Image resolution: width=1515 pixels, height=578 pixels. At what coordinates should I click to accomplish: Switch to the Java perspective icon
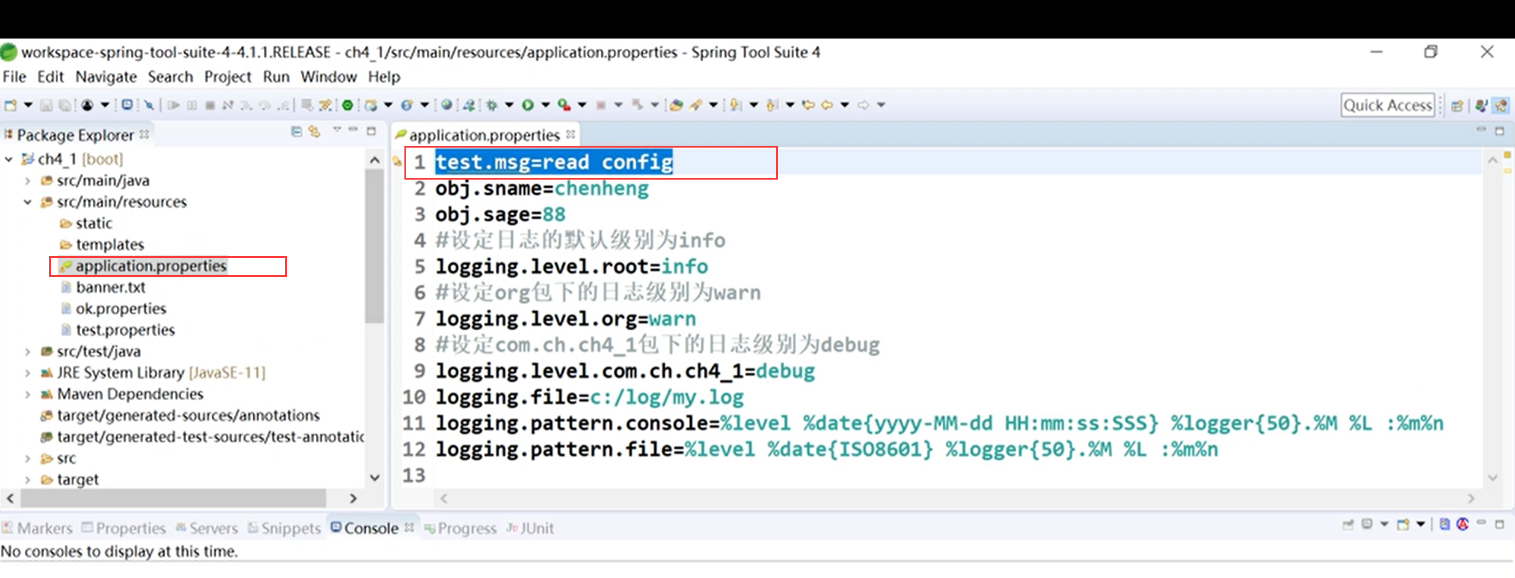1481,106
